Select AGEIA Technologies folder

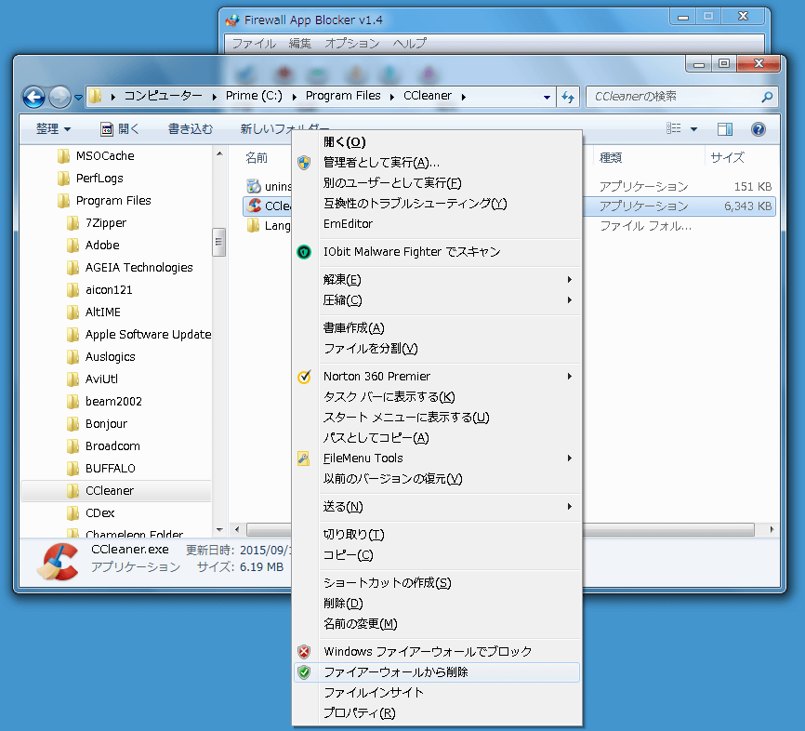point(139,268)
